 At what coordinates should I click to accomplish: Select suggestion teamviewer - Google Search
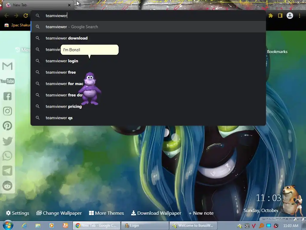pos(148,27)
